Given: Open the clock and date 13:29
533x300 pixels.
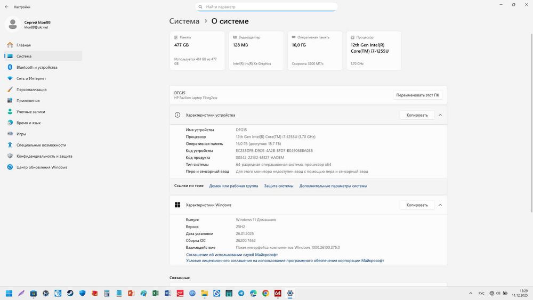Looking at the screenshot, I should point(520,293).
